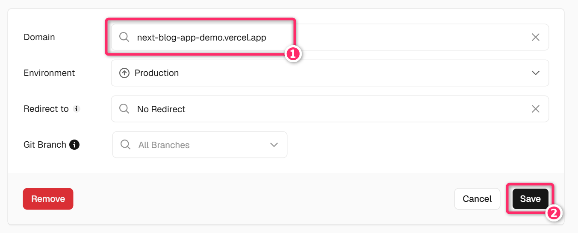The image size is (578, 233).
Task: Click the Domain label
Action: click(39, 37)
